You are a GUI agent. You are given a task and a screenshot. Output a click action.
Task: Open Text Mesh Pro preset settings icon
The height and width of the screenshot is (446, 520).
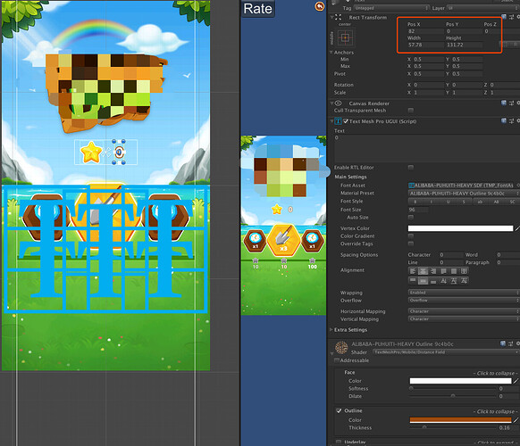click(x=511, y=120)
